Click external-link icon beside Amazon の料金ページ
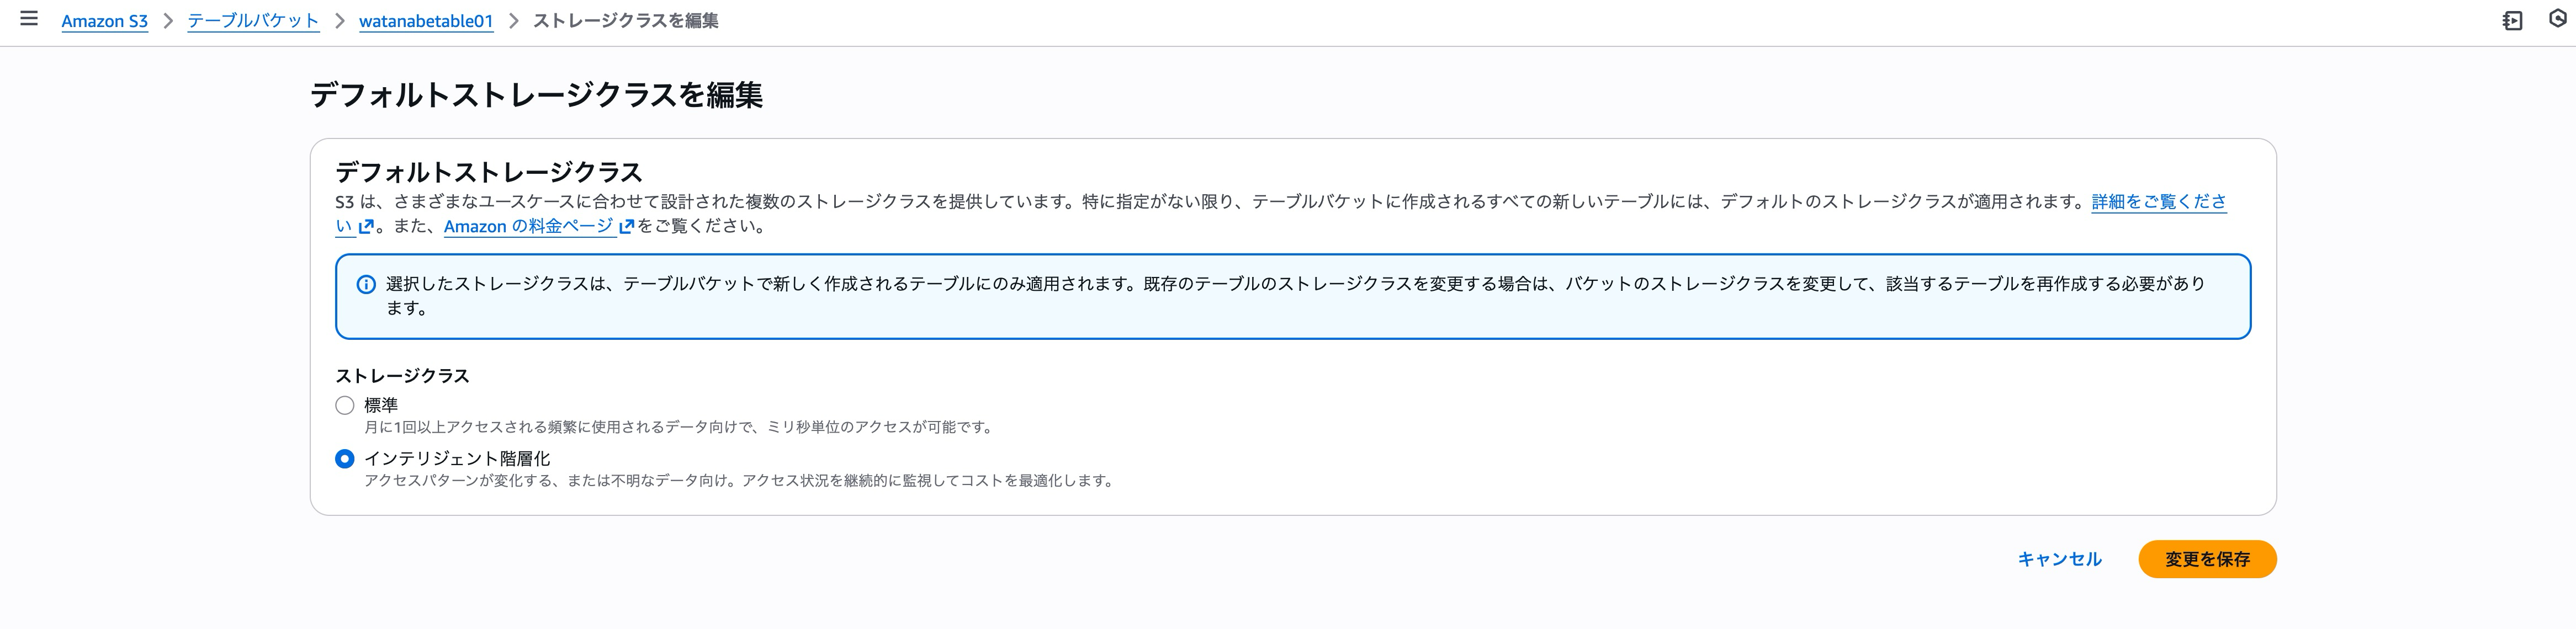The image size is (2576, 629). [x=627, y=227]
